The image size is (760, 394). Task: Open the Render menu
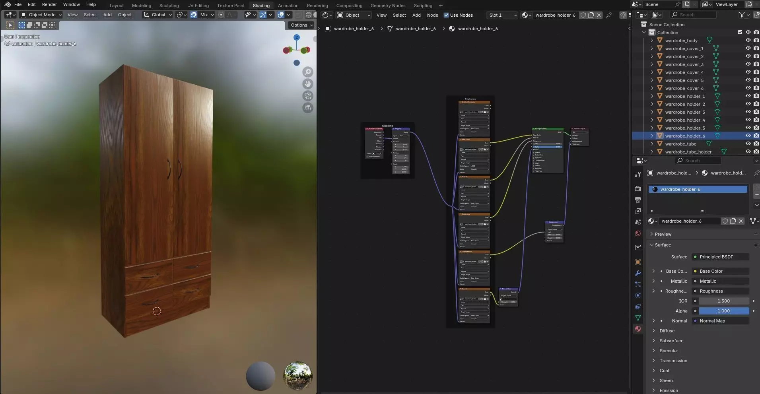point(50,4)
